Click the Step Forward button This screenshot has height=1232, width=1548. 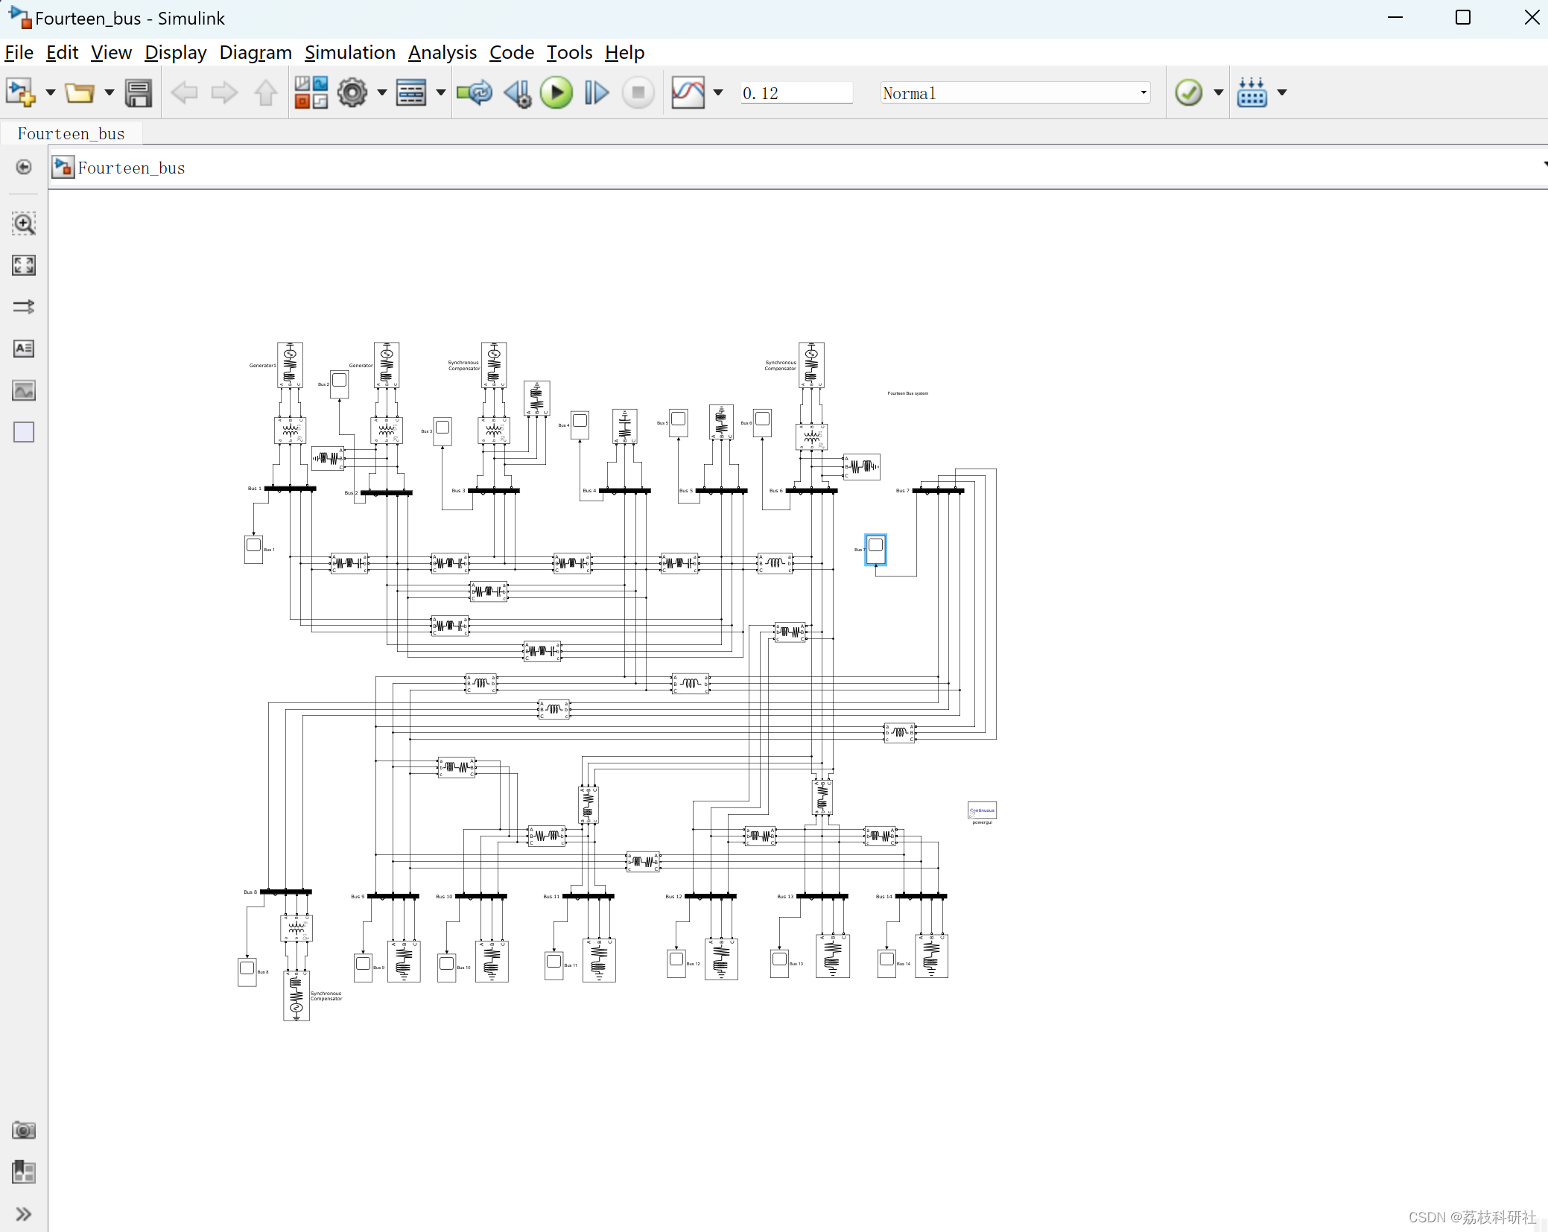click(596, 93)
